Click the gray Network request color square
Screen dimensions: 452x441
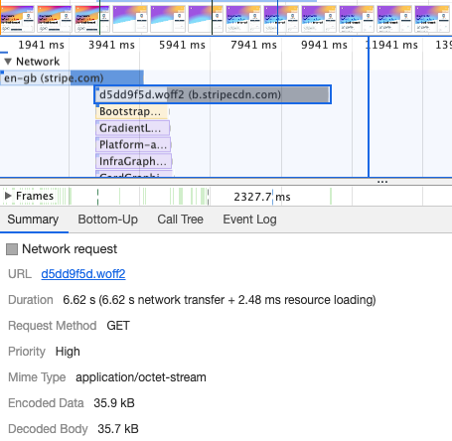pyautogui.click(x=12, y=249)
